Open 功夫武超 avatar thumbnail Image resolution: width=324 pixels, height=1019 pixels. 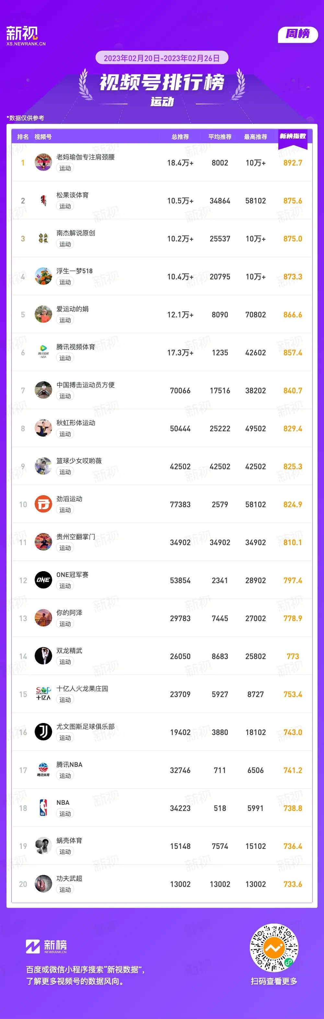click(43, 884)
